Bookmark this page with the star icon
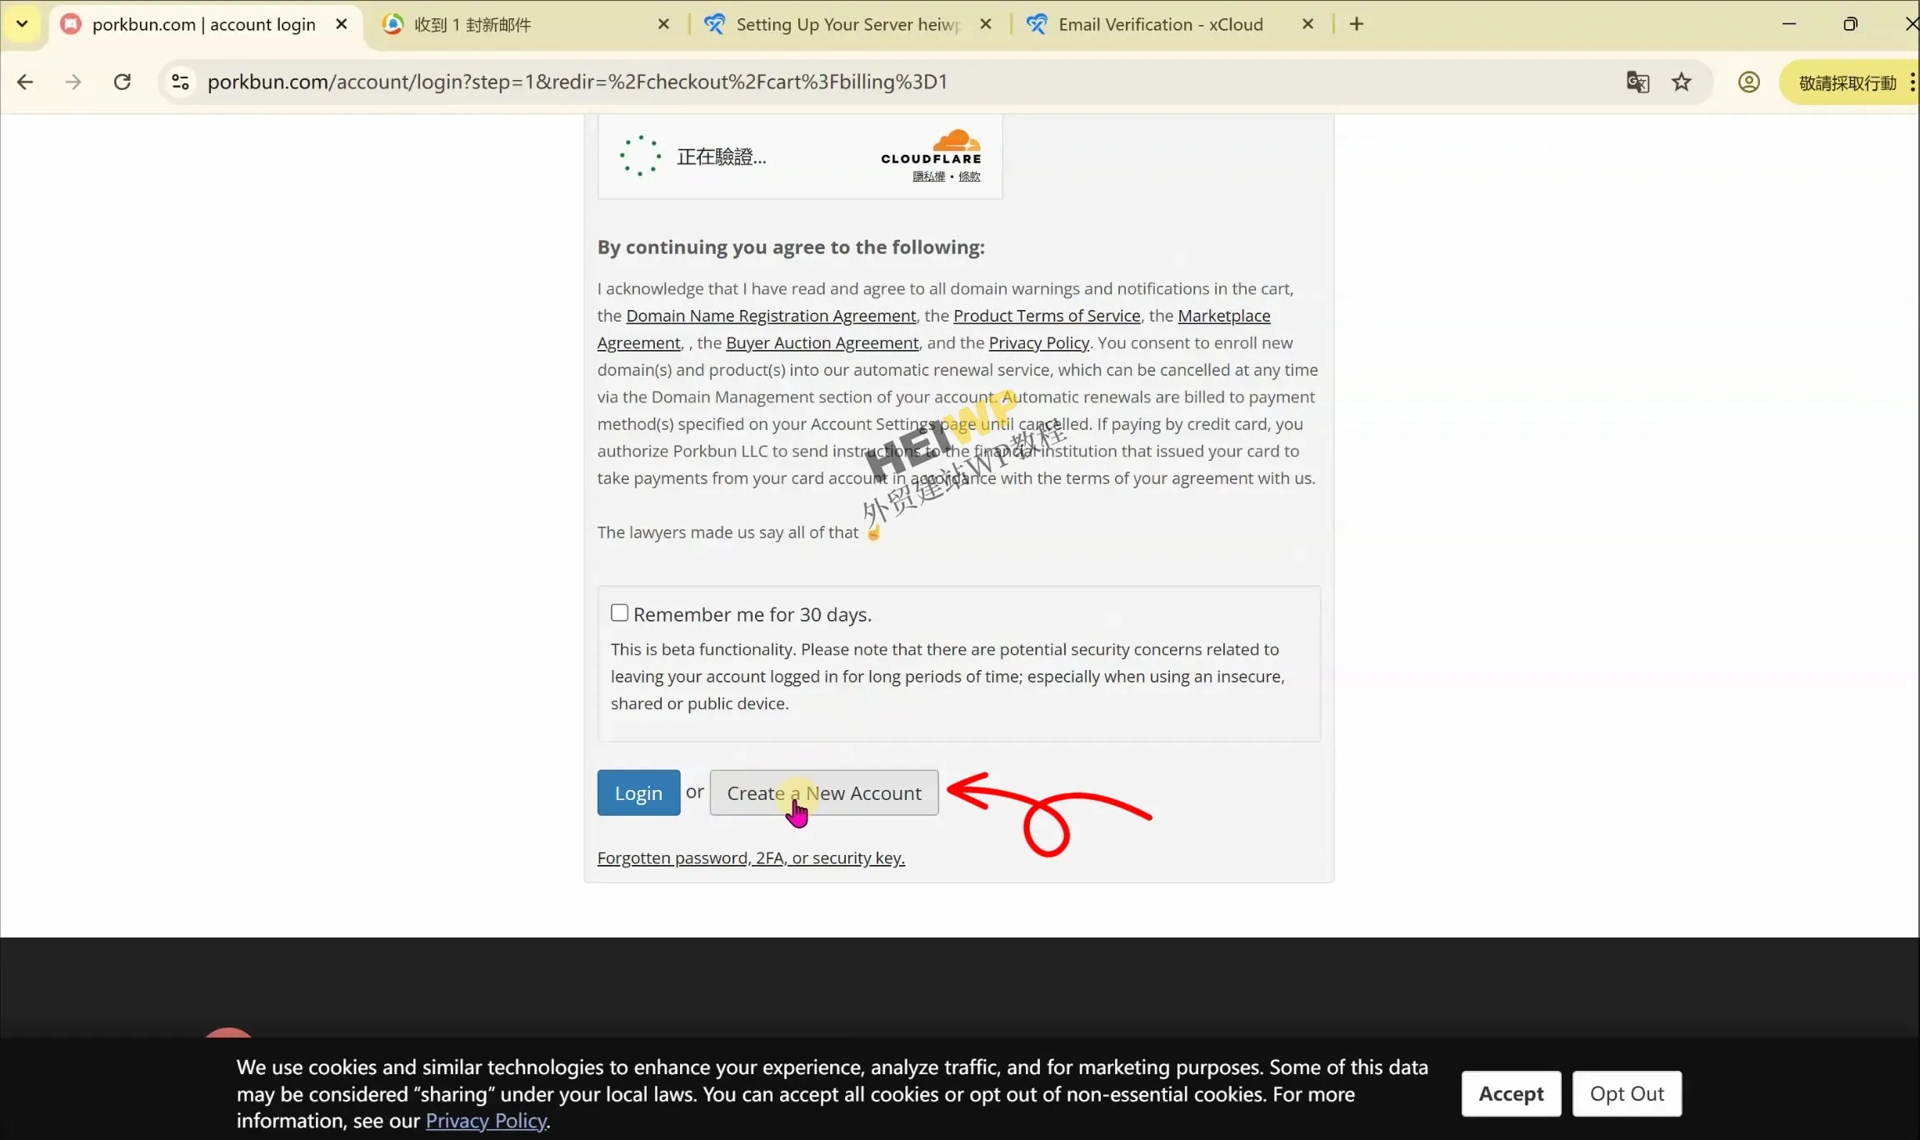Viewport: 1920px width, 1140px height. (1682, 82)
